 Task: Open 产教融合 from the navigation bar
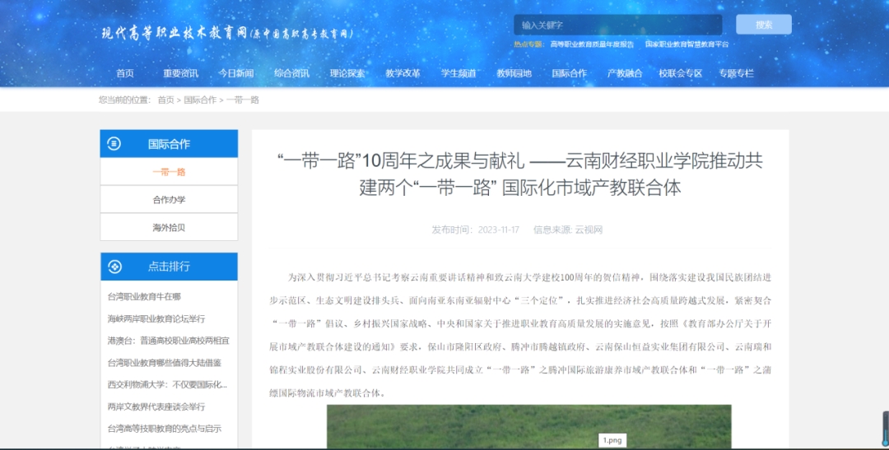click(625, 73)
